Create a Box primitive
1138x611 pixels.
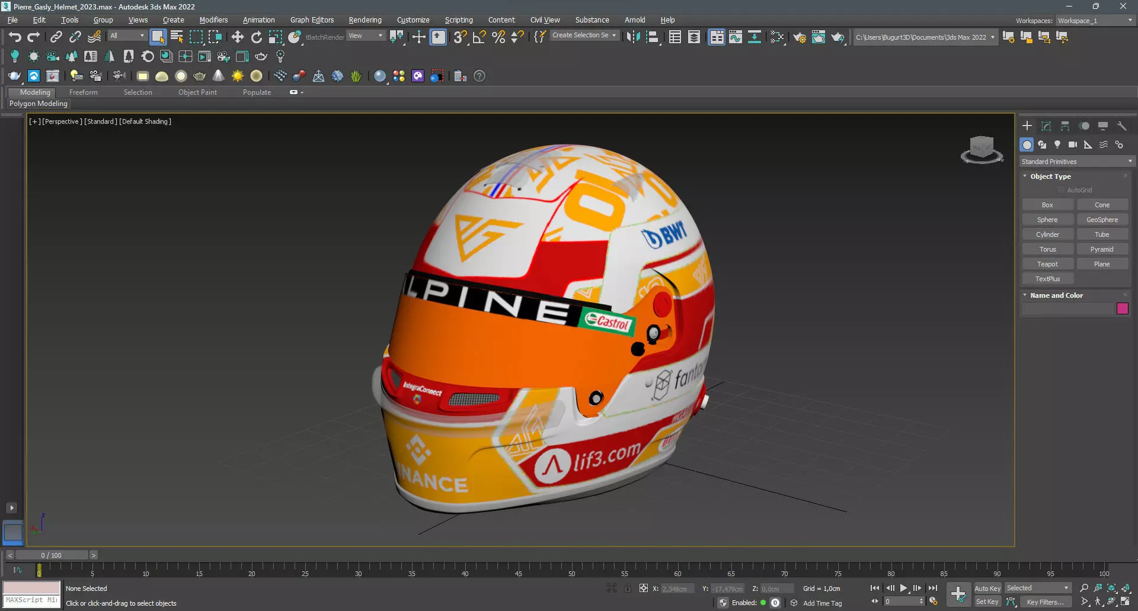tap(1047, 205)
